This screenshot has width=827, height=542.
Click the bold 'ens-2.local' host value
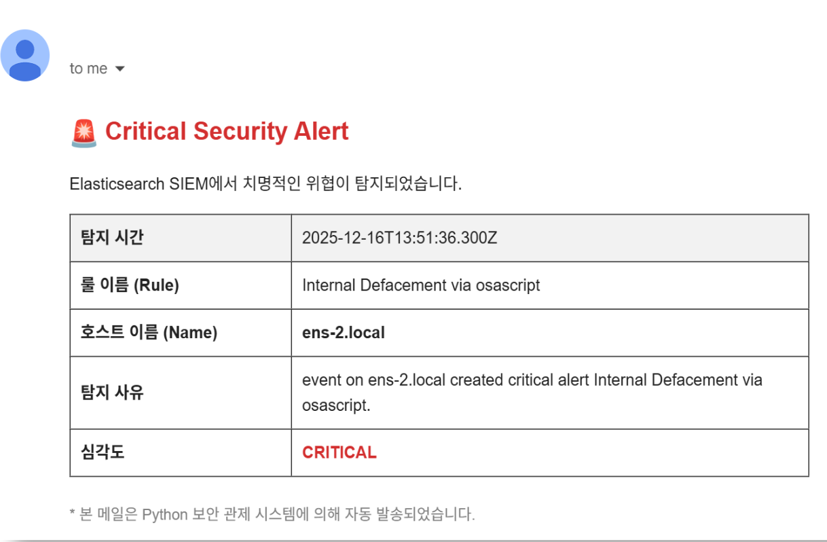pos(344,333)
